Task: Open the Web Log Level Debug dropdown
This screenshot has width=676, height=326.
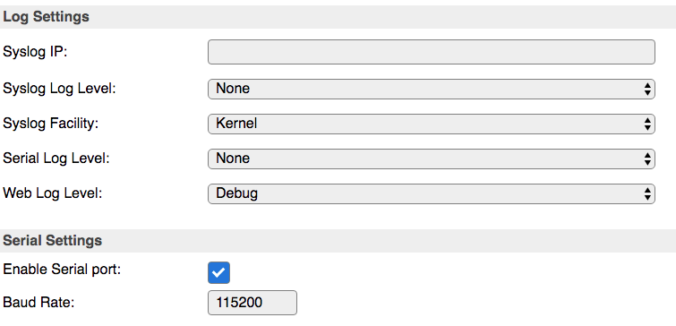Action: point(432,193)
